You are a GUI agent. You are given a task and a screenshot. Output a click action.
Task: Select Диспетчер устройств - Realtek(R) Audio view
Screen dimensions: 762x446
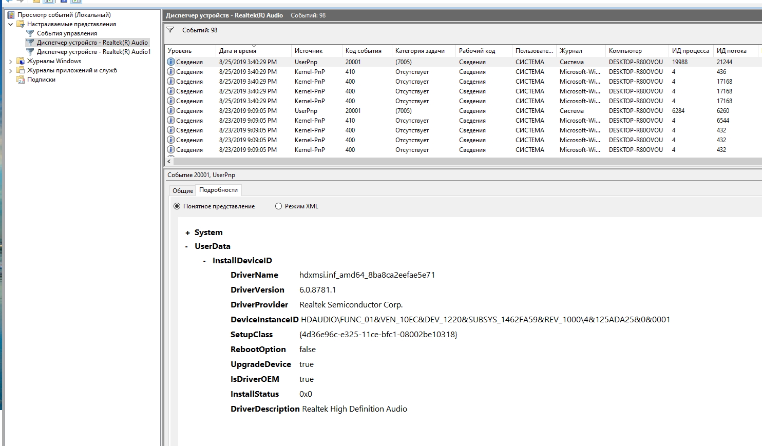[x=92, y=43]
